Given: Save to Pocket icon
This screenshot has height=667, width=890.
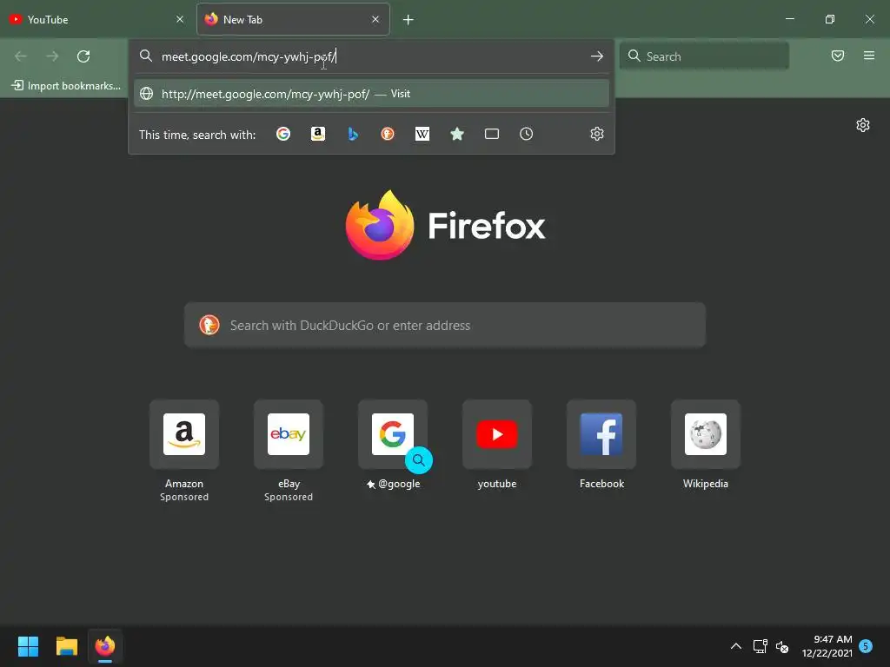Looking at the screenshot, I should coord(838,56).
